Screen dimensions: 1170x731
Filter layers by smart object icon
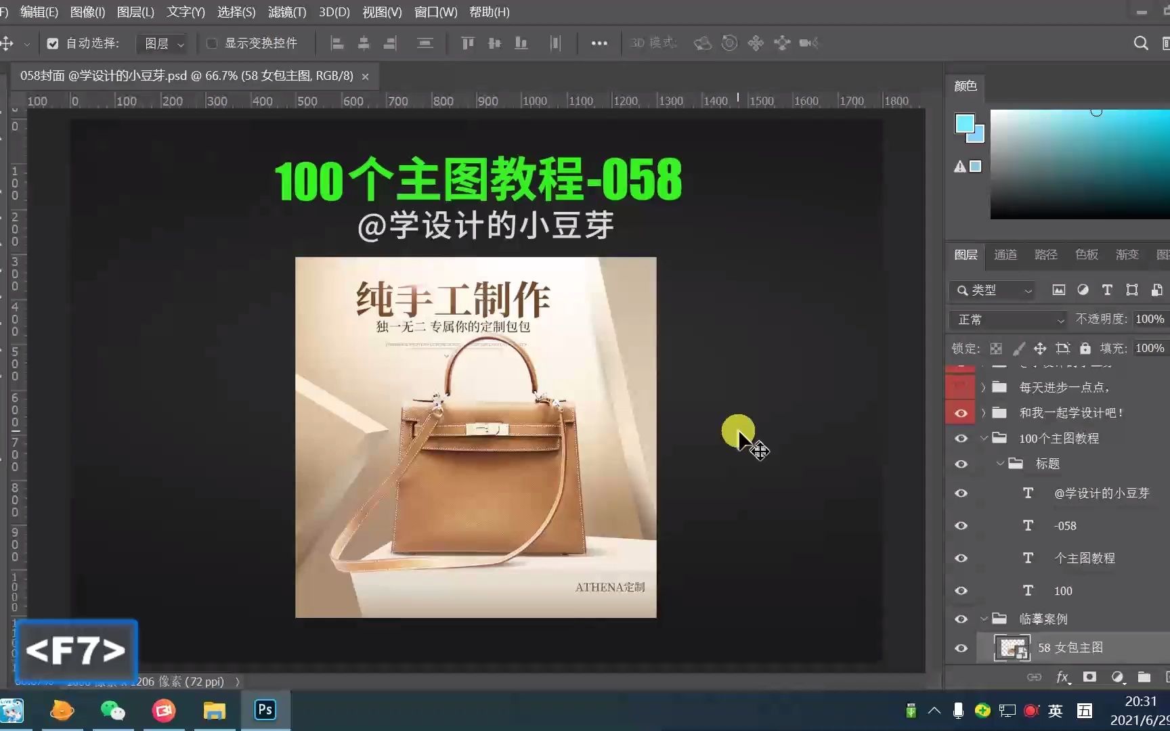[x=1156, y=290]
